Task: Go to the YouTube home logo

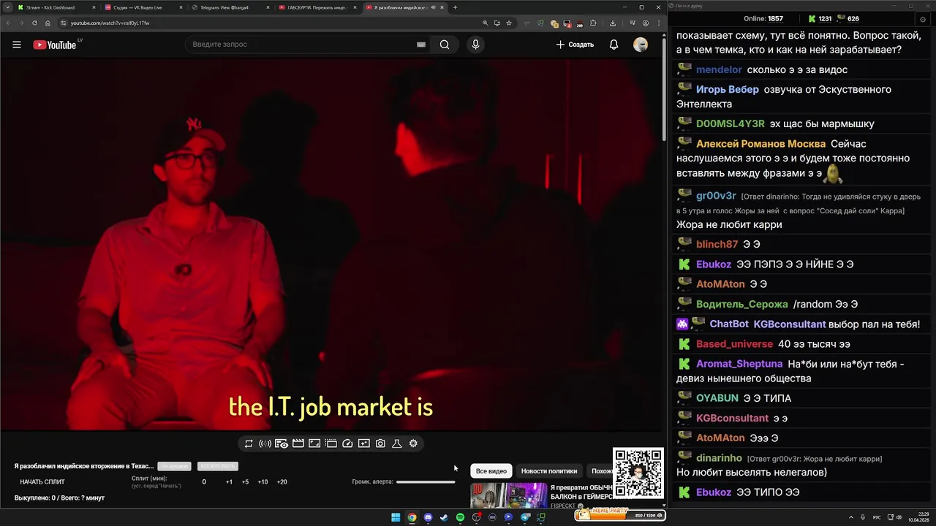Action: click(55, 45)
